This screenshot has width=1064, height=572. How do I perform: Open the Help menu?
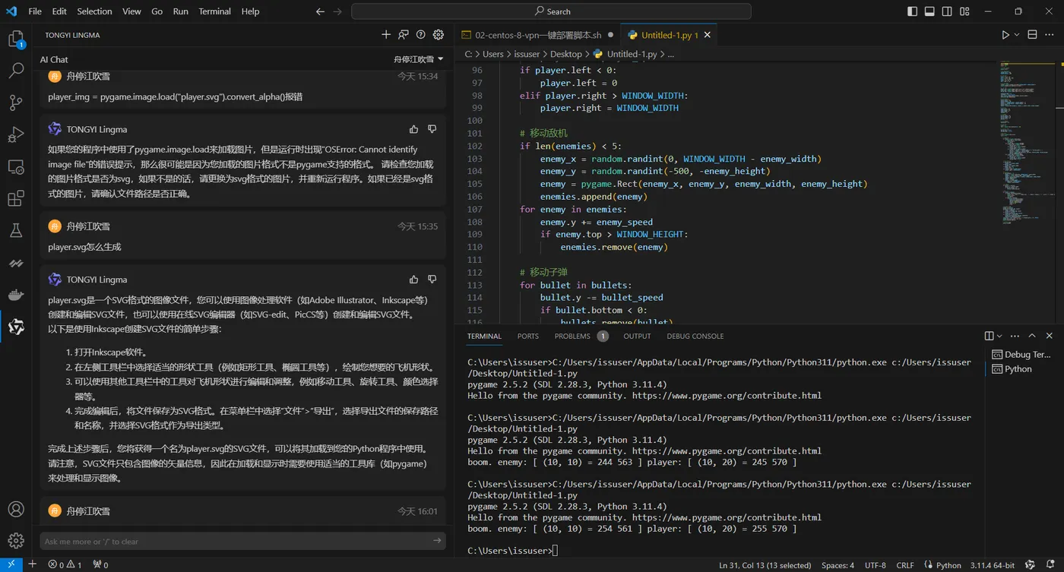[x=250, y=11]
